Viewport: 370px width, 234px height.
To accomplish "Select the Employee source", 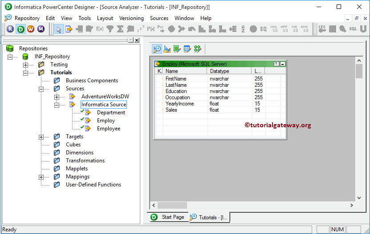I will [x=109, y=129].
